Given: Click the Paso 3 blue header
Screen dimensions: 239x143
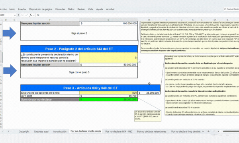Looking at the screenshot, I should pyautogui.click(x=90, y=88).
